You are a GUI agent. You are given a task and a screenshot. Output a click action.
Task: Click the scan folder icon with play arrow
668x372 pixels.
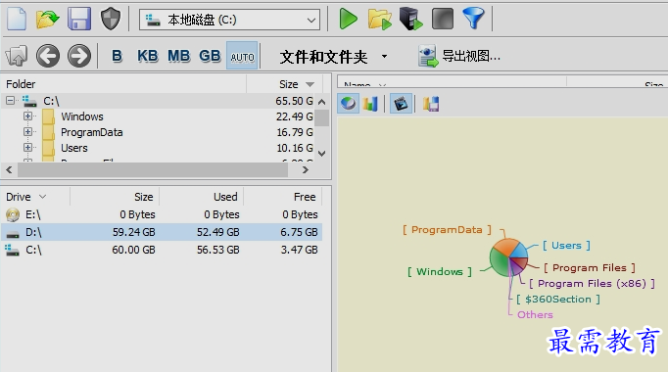tap(380, 20)
